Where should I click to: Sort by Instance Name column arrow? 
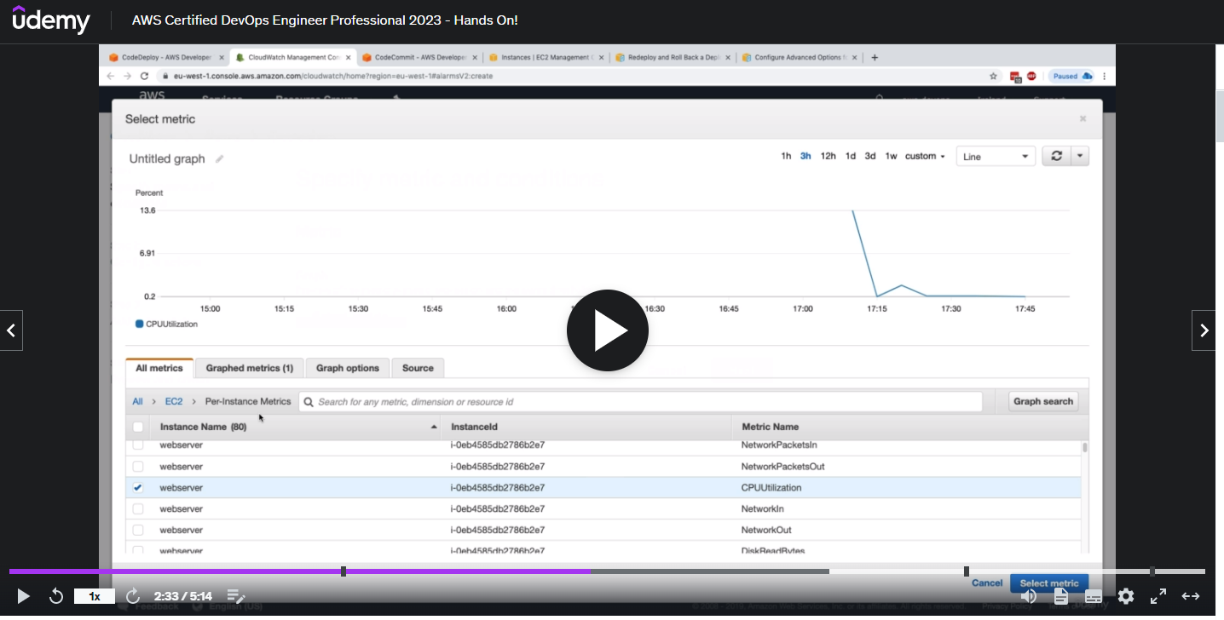[x=434, y=427]
